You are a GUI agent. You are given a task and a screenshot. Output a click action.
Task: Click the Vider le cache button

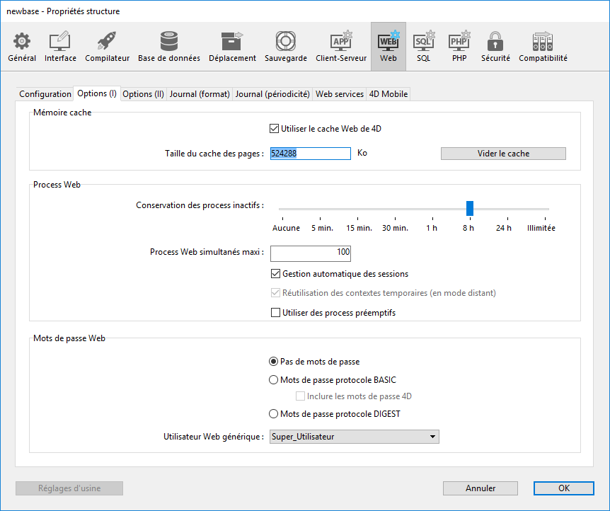pyautogui.click(x=503, y=154)
